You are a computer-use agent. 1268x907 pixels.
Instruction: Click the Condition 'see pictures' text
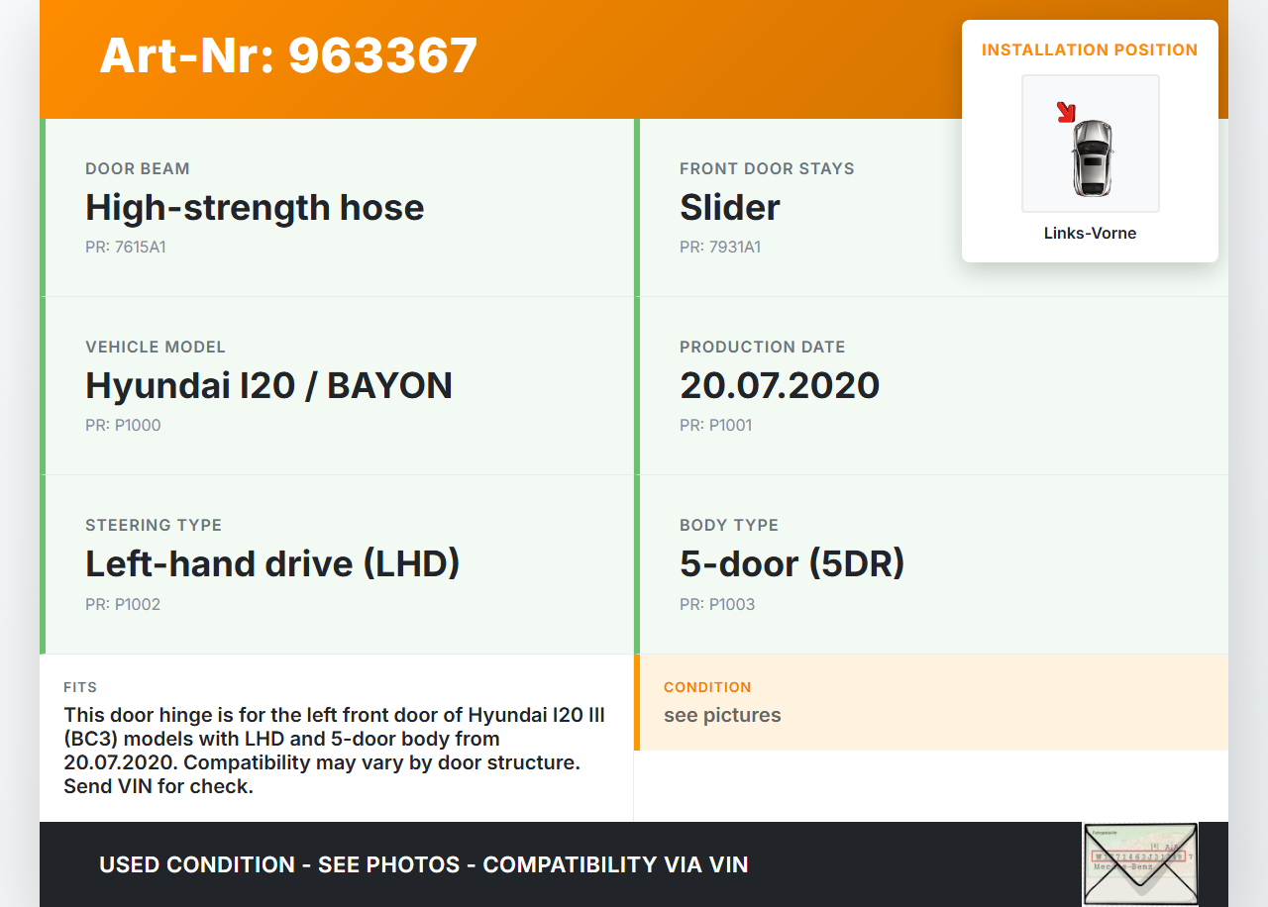722,715
